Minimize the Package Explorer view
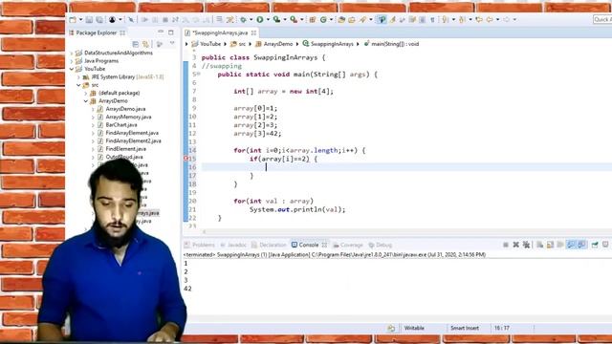 [161, 32]
